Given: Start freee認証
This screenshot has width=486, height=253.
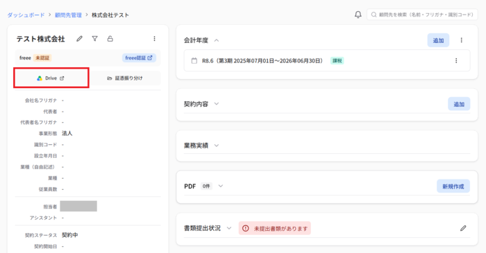Looking at the screenshot, I should point(139,58).
